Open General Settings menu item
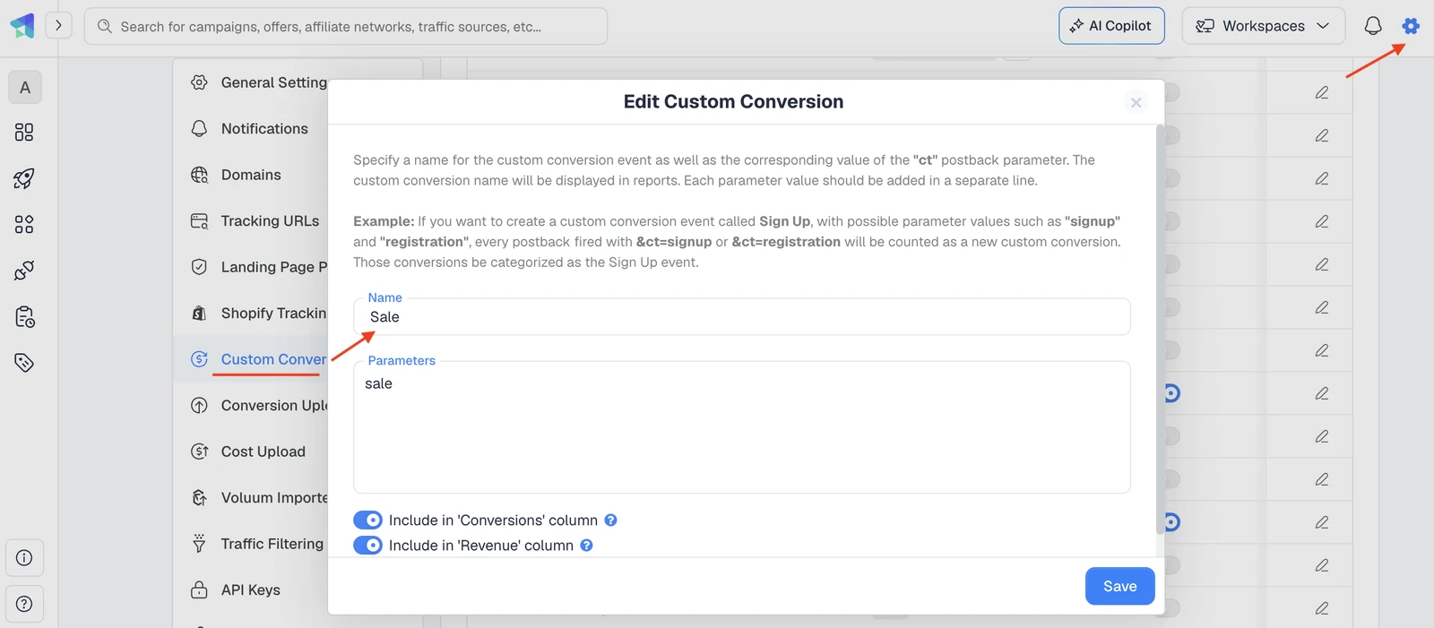1434x628 pixels. click(x=258, y=82)
